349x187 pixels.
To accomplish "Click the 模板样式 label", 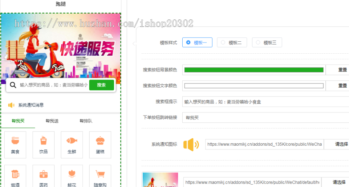I will [x=168, y=42].
